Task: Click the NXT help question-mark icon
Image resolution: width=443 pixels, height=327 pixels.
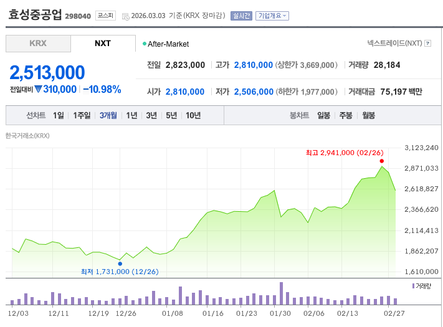Action: 428,44
